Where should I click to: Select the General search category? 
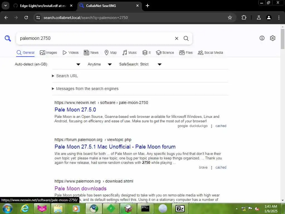point(25,53)
